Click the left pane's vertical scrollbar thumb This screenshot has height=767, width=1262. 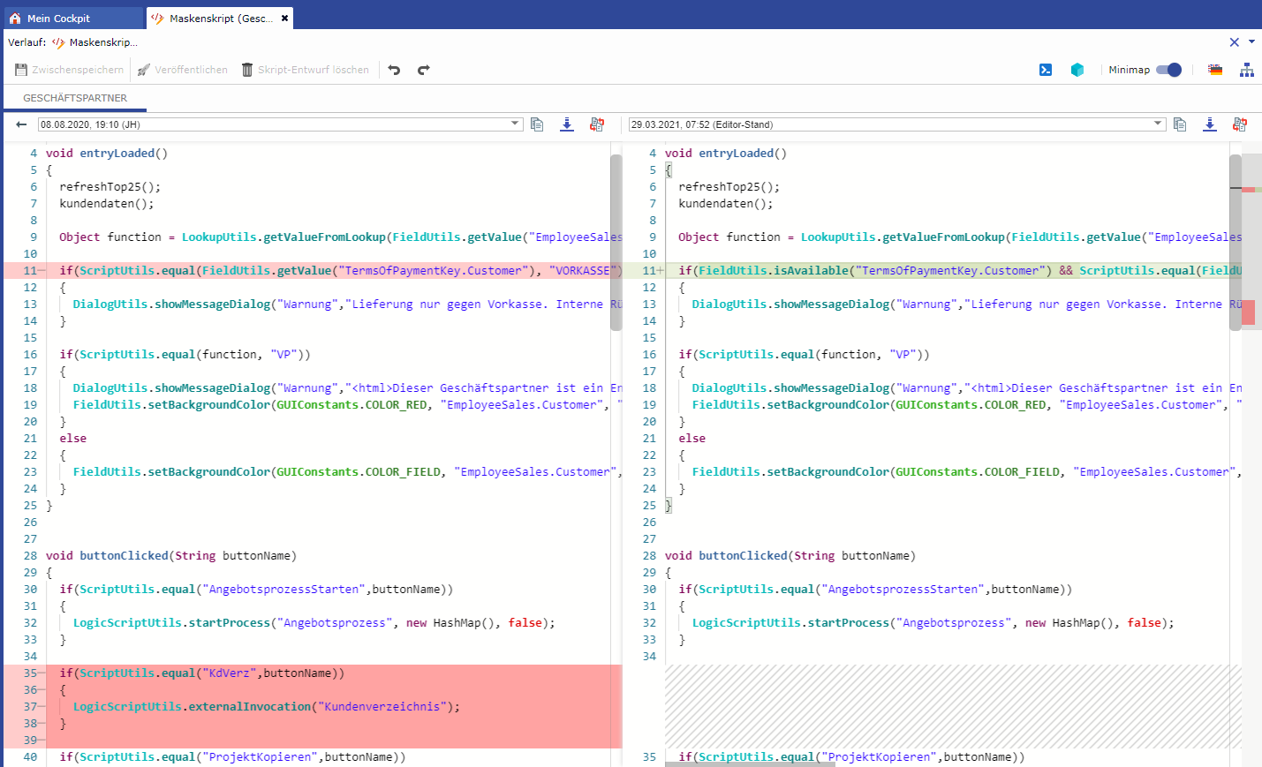pos(616,242)
